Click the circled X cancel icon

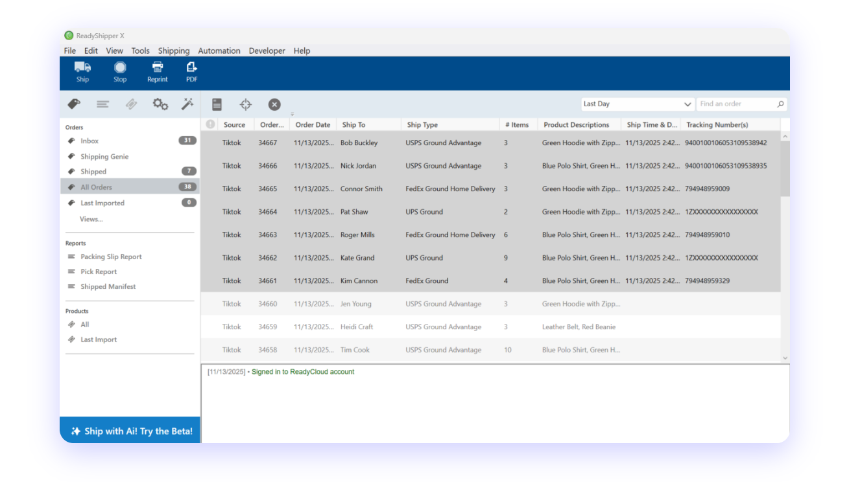tap(274, 104)
